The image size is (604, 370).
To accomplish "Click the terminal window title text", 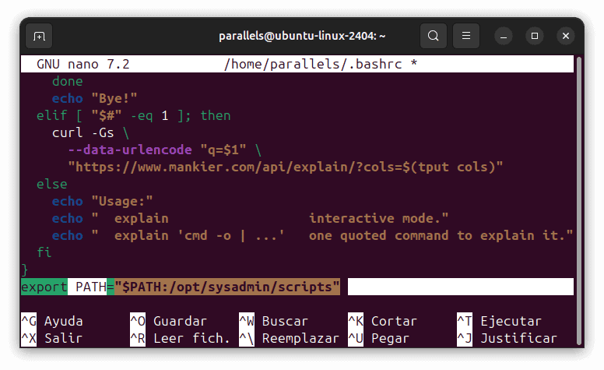I will pyautogui.click(x=302, y=36).
